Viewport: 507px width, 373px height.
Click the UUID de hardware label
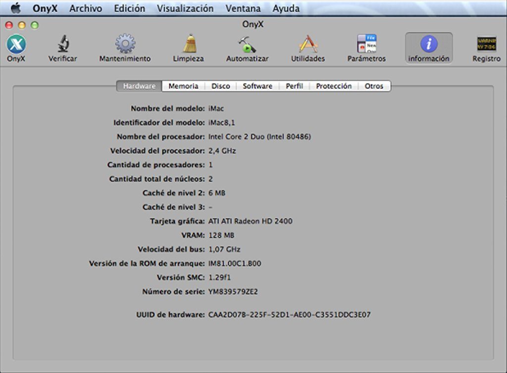tap(170, 315)
